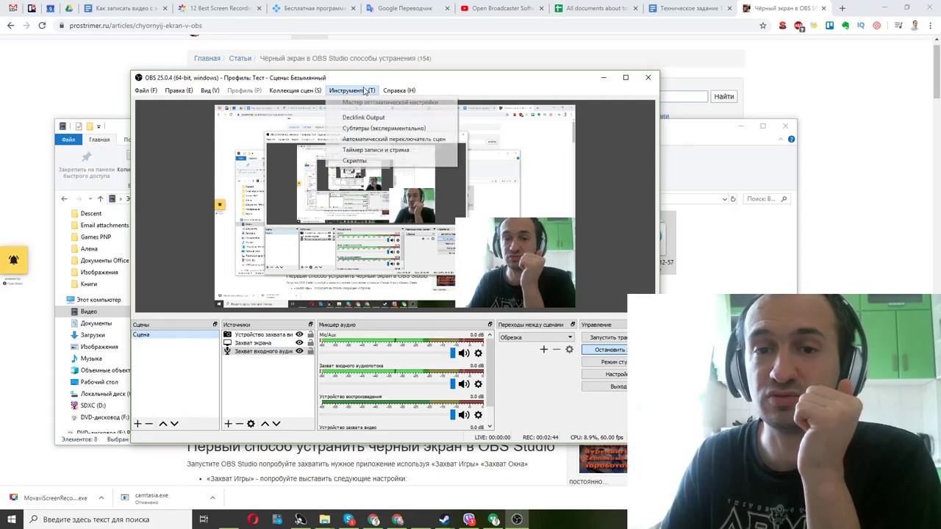
Task: Open the Видео folder in the Explorer tree
Action: tap(89, 312)
